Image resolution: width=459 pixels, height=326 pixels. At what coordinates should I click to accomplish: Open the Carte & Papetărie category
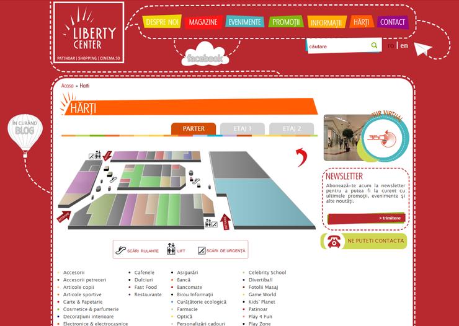click(x=83, y=302)
